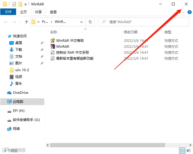This screenshot has width=193, height=154.
Task: Click the magnifier icon in the search box
Action: [x=104, y=22]
